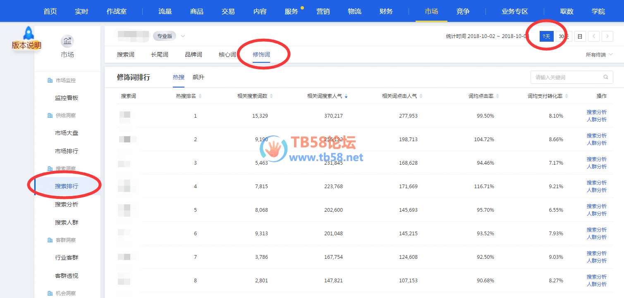
Task: Select the 日 daily time range
Action: pos(580,36)
